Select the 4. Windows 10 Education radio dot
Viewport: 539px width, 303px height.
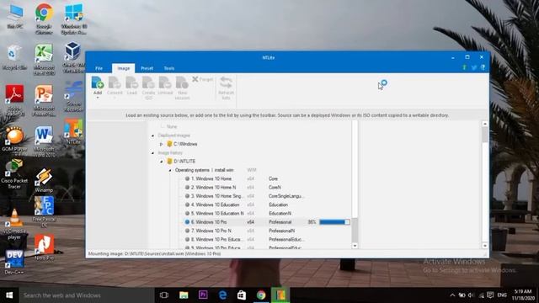(187, 205)
